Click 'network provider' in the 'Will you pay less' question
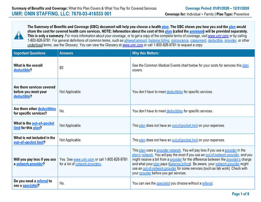 click(30, 164)
